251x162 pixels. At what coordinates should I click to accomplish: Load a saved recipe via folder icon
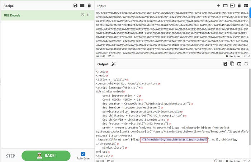(x=82, y=6)
